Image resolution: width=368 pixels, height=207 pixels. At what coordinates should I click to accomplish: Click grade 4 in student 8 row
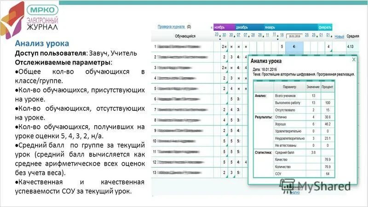click(224, 120)
